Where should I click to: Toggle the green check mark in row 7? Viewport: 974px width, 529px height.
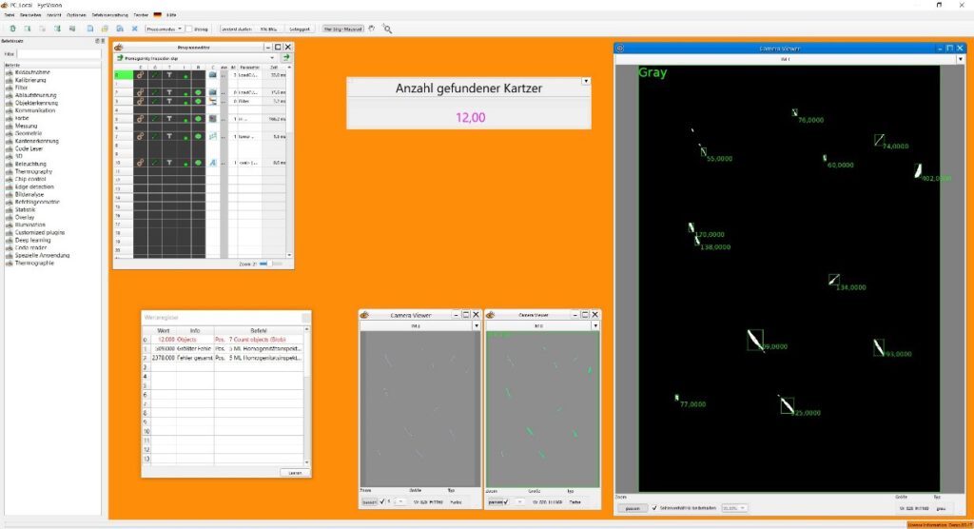click(x=155, y=136)
